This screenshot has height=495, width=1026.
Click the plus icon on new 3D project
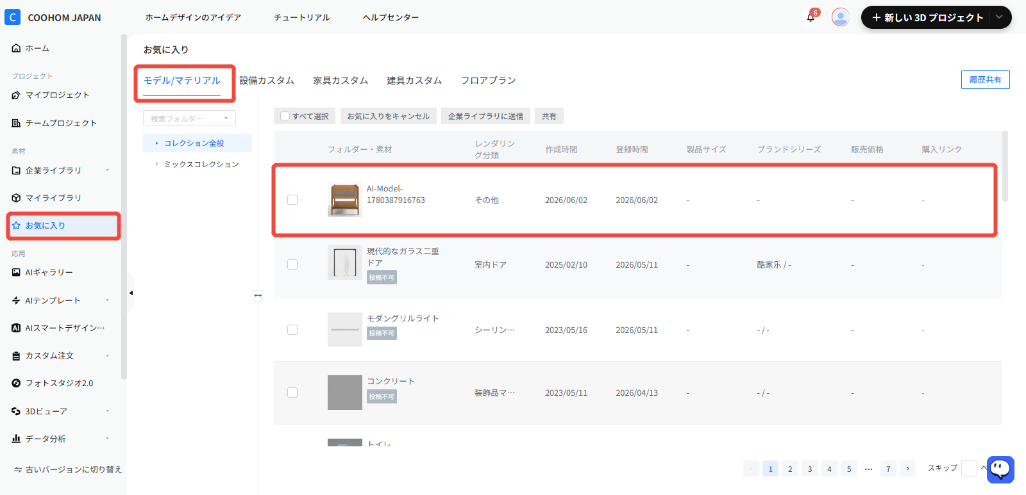tap(876, 17)
